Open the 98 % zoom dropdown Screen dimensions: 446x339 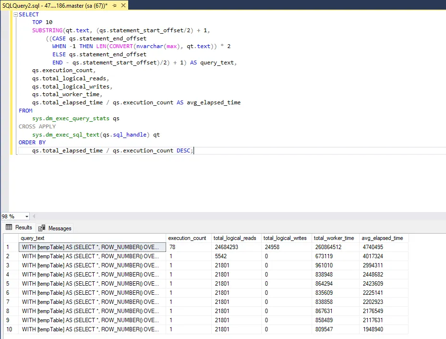coord(26,216)
